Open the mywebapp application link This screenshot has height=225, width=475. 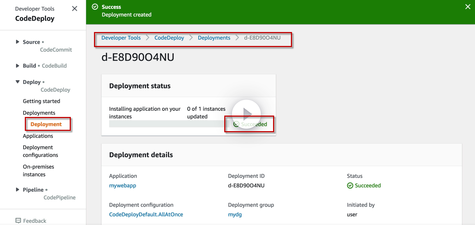point(123,185)
